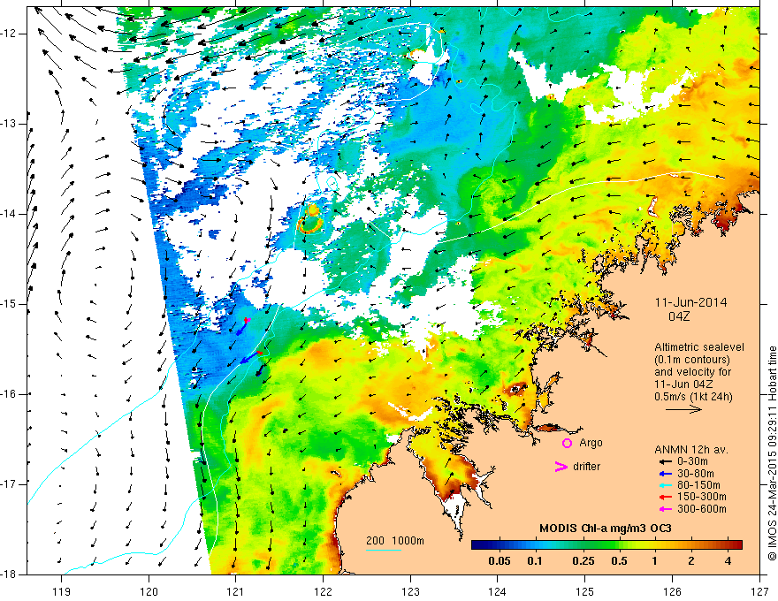
Task: Click the 'drifter' legend label
Action: [586, 467]
